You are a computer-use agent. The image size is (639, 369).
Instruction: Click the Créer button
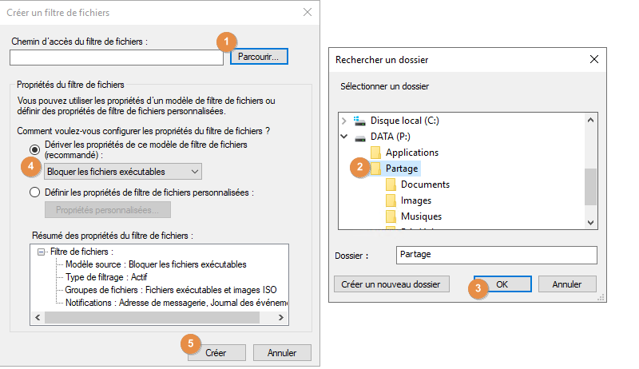click(216, 352)
